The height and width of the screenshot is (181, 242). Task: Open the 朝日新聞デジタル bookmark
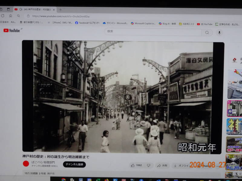[x=31, y=22]
